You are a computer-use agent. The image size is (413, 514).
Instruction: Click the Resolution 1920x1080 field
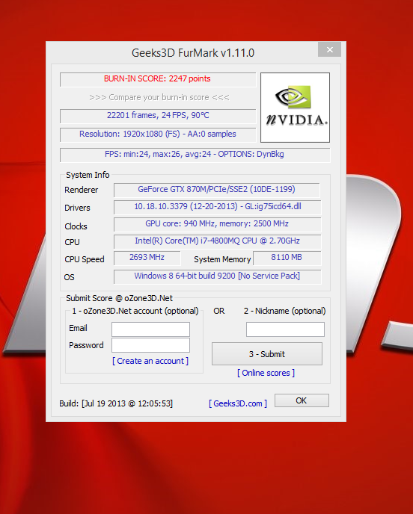(x=158, y=134)
